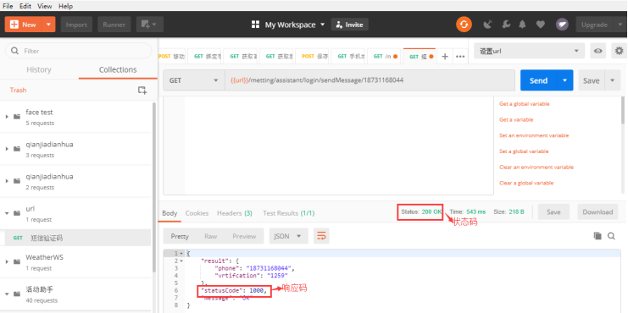628x313 pixels.
Task: Expand the first qianjiadianhua collection with 3 requests
Action: pyautogui.click(x=7, y=149)
